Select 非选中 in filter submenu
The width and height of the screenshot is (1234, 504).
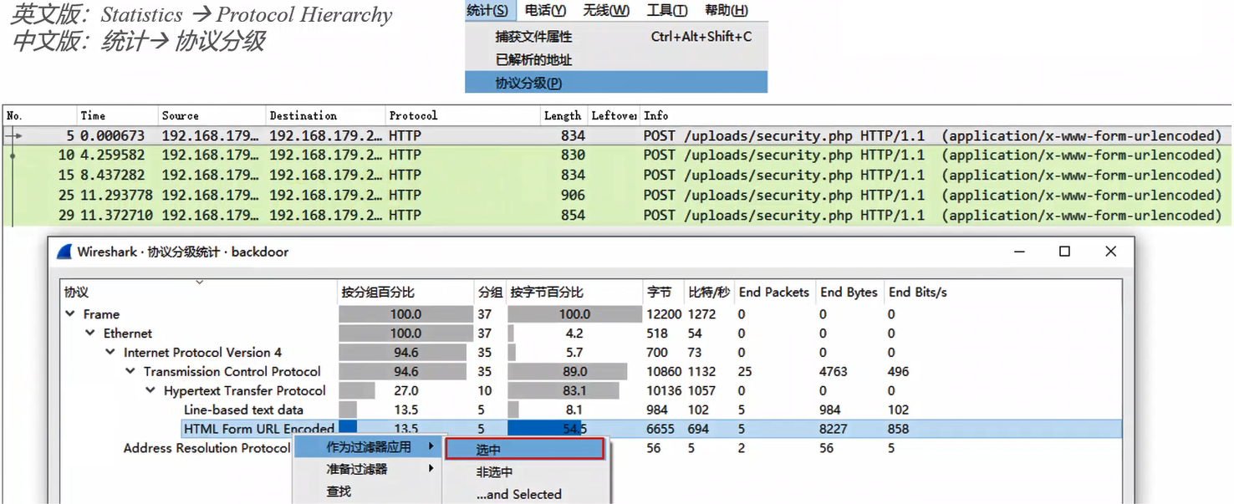(x=524, y=472)
